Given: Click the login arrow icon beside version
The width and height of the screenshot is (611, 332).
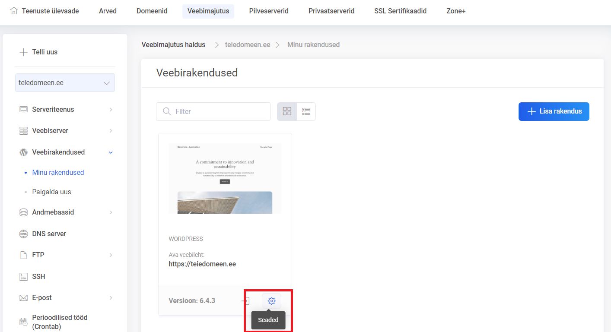Looking at the screenshot, I should 245,301.
